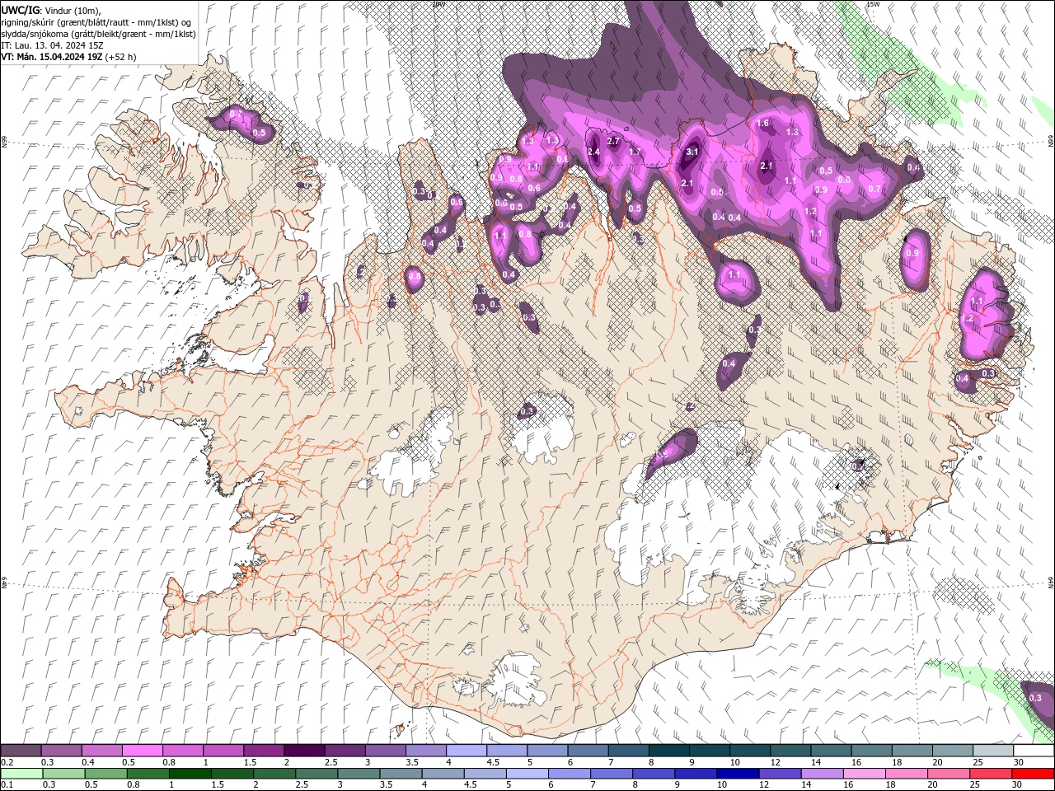
Task: Click the 'slydda/snjókoma (grátt/bleikt/grænt' description line
Action: (98, 34)
